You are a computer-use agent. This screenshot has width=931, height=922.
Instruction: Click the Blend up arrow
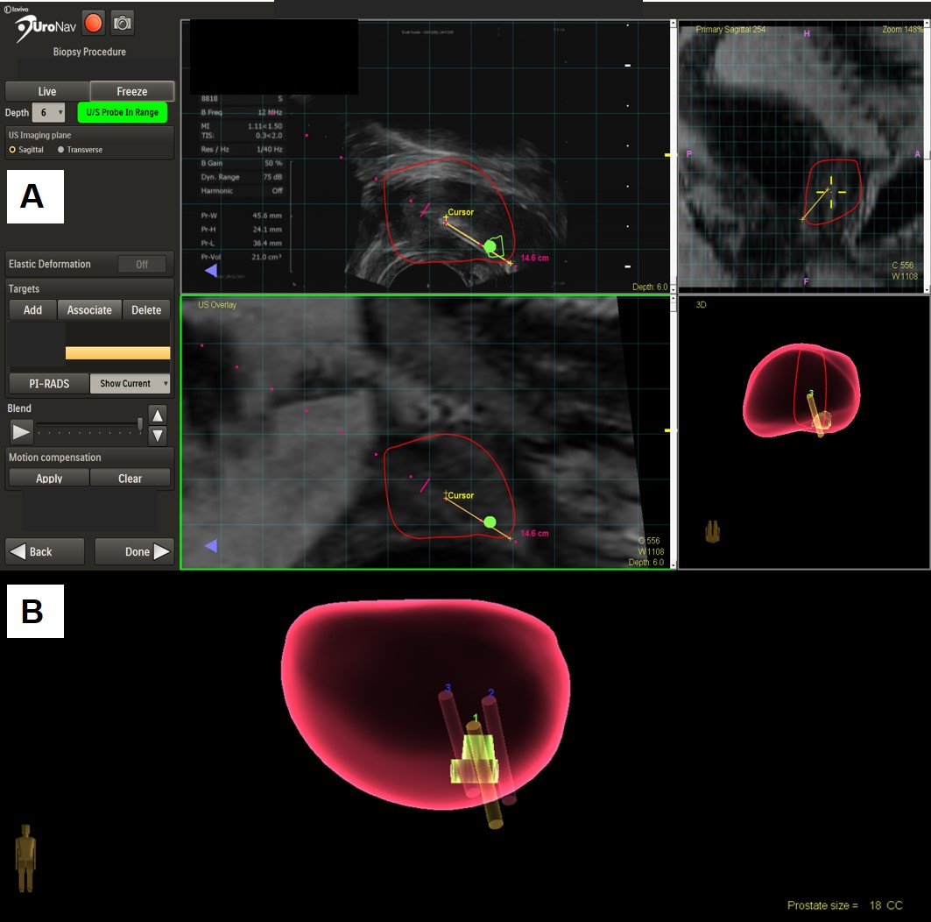(158, 415)
